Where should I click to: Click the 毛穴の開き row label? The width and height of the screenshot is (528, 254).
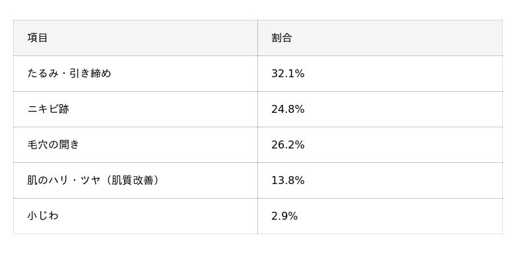53,144
